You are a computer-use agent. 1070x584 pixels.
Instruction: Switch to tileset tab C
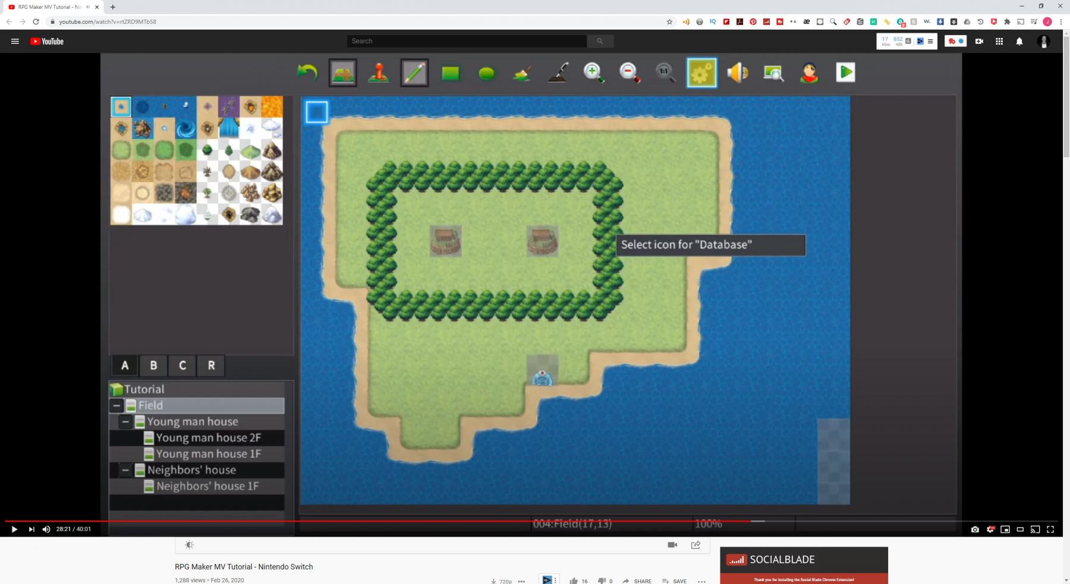coord(182,366)
